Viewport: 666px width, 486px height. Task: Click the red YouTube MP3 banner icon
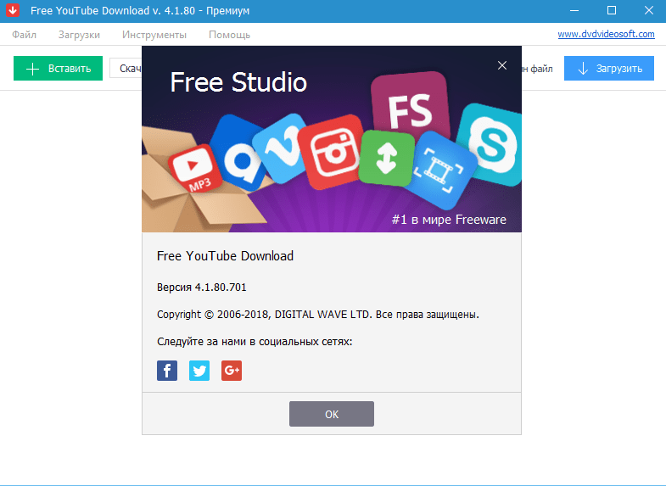(x=198, y=166)
